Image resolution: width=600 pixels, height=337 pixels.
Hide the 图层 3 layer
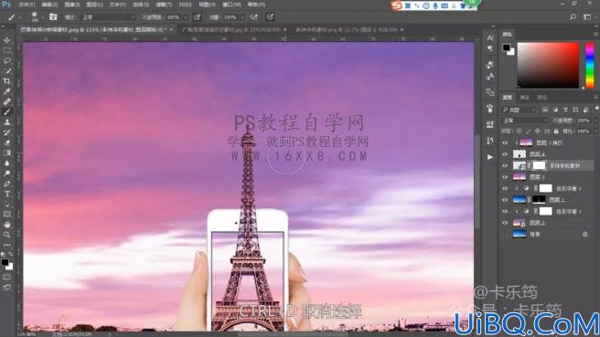click(505, 177)
